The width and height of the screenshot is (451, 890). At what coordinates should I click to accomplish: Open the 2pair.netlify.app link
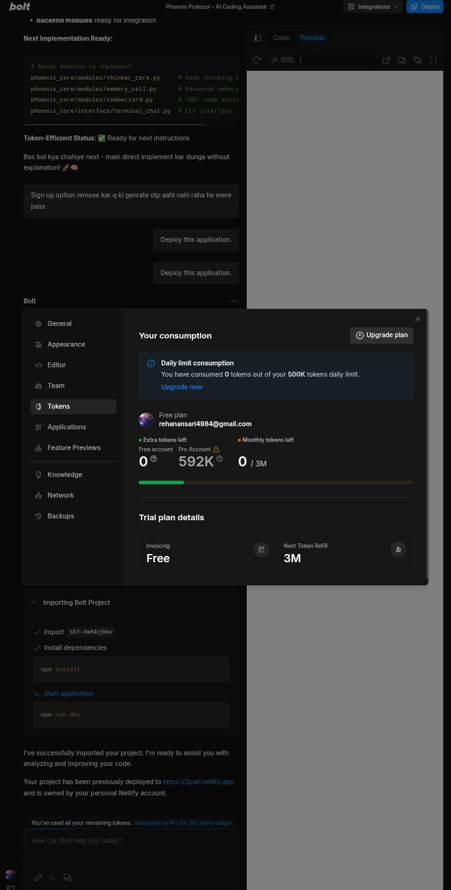pyautogui.click(x=198, y=782)
